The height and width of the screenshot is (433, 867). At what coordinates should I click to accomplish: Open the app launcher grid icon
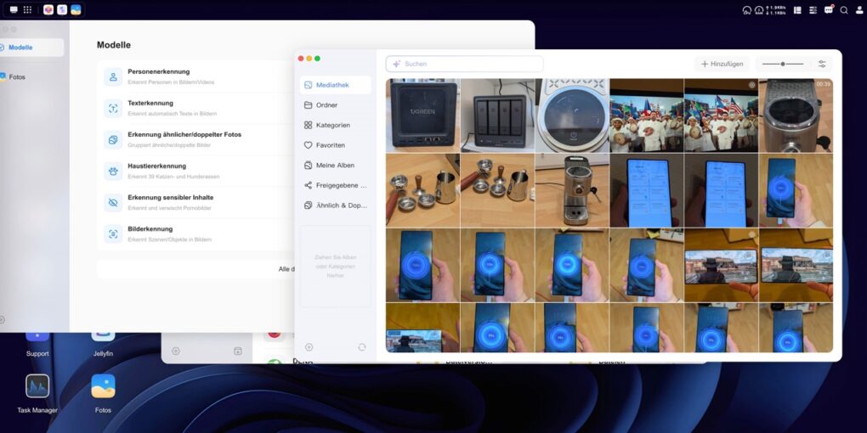(27, 10)
